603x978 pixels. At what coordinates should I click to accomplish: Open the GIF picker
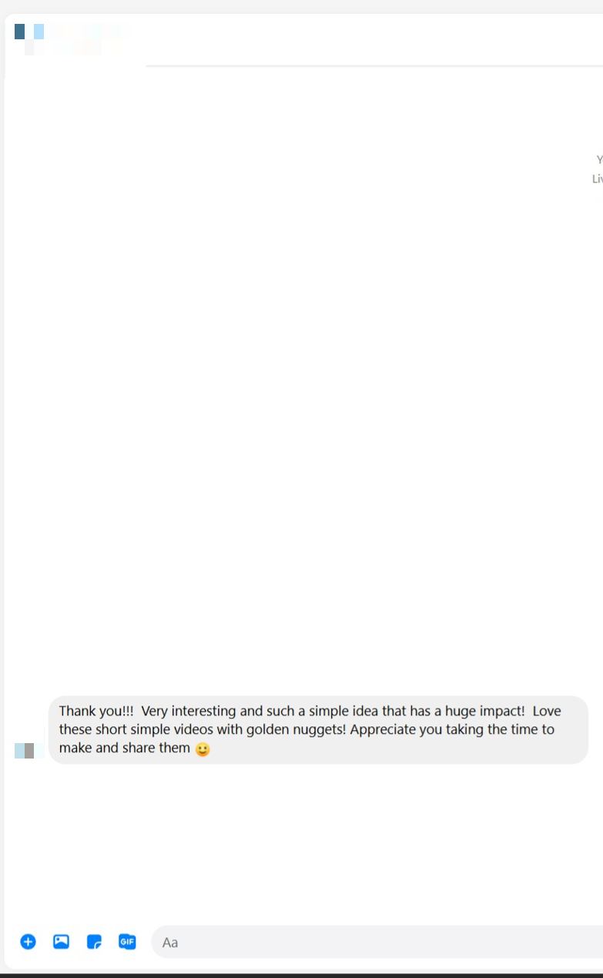tap(127, 941)
